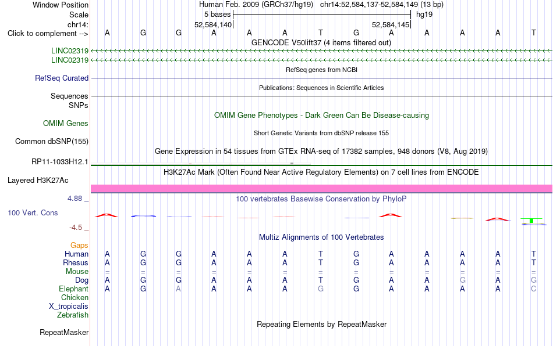553x346 pixels.
Task: Click the H3K27Ac Mark track title
Action: click(321, 172)
